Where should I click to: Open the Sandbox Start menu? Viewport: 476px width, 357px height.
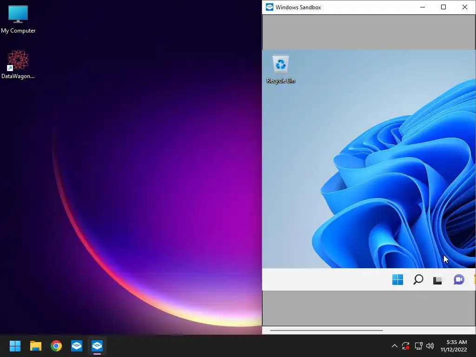tap(397, 279)
